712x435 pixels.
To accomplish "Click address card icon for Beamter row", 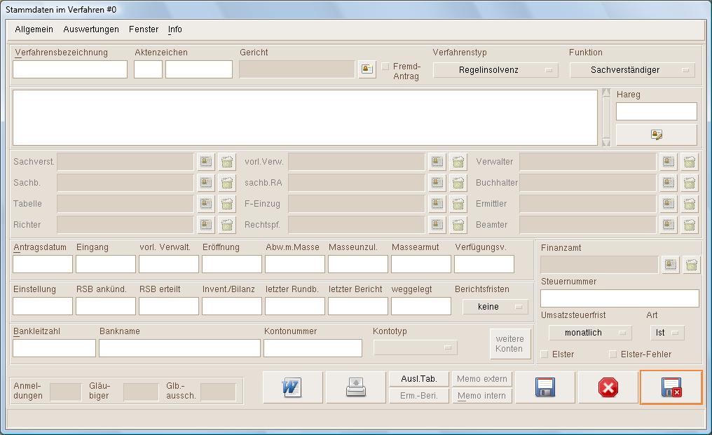I will [x=669, y=224].
